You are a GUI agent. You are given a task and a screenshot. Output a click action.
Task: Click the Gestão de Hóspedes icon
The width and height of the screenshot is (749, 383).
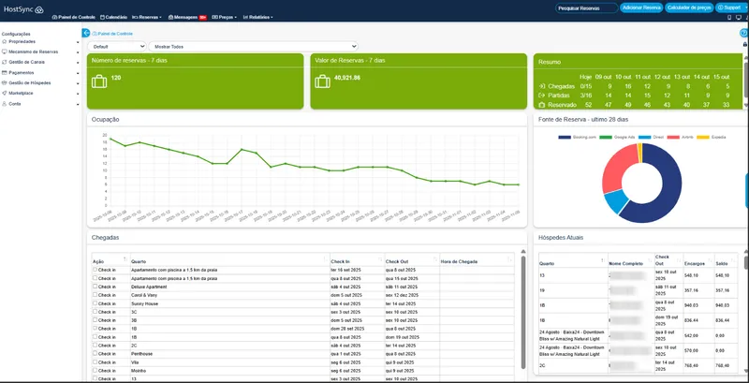click(x=5, y=83)
